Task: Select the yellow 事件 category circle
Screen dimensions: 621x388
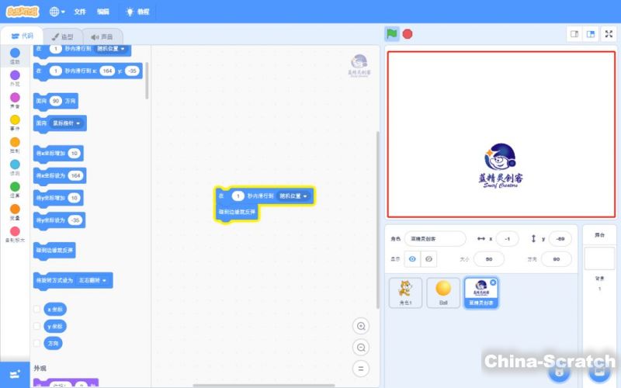Action: click(15, 120)
